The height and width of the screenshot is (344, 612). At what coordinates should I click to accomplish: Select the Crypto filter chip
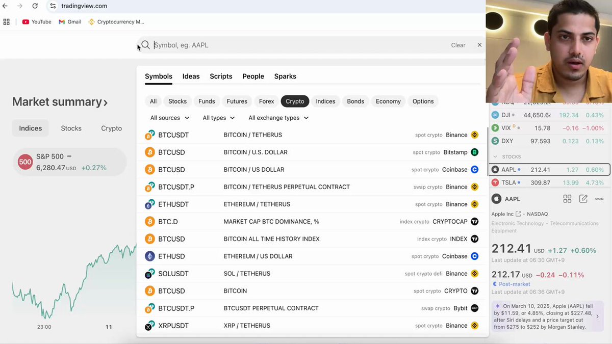pyautogui.click(x=295, y=101)
